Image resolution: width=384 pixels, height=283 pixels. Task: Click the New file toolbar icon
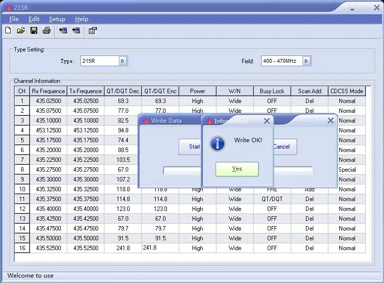coord(8,30)
